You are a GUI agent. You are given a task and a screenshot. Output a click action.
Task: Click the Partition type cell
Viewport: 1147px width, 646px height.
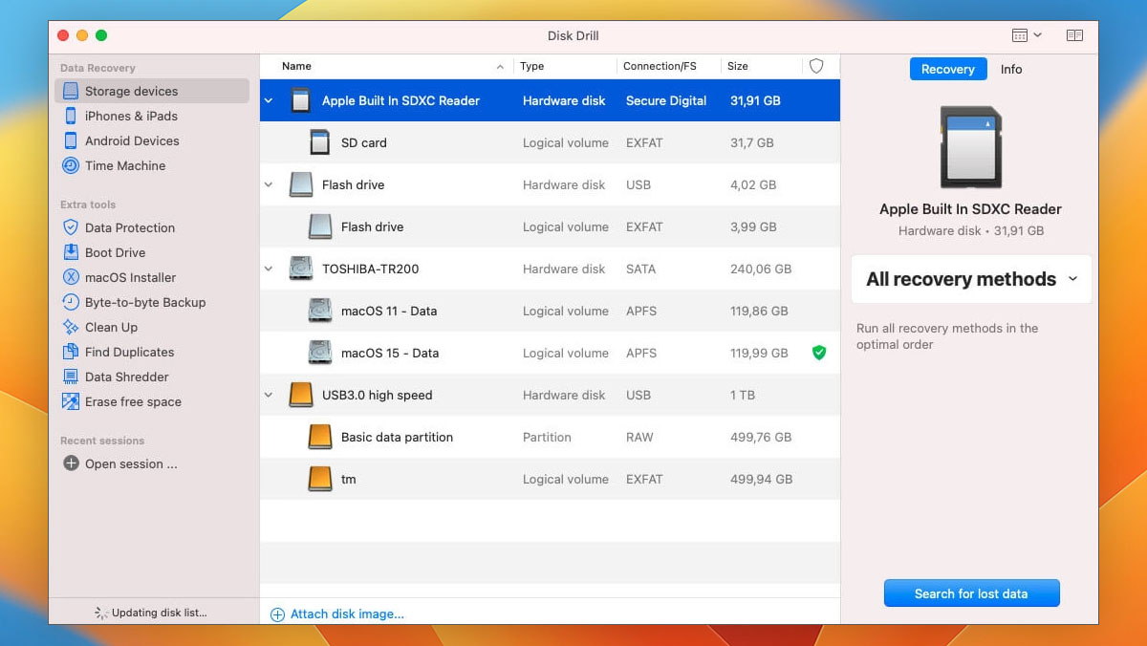pyautogui.click(x=547, y=437)
